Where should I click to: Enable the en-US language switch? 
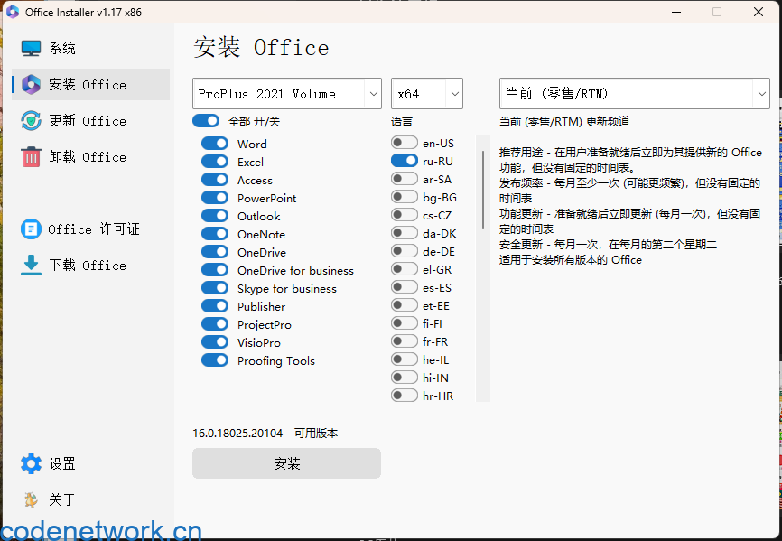(x=405, y=143)
